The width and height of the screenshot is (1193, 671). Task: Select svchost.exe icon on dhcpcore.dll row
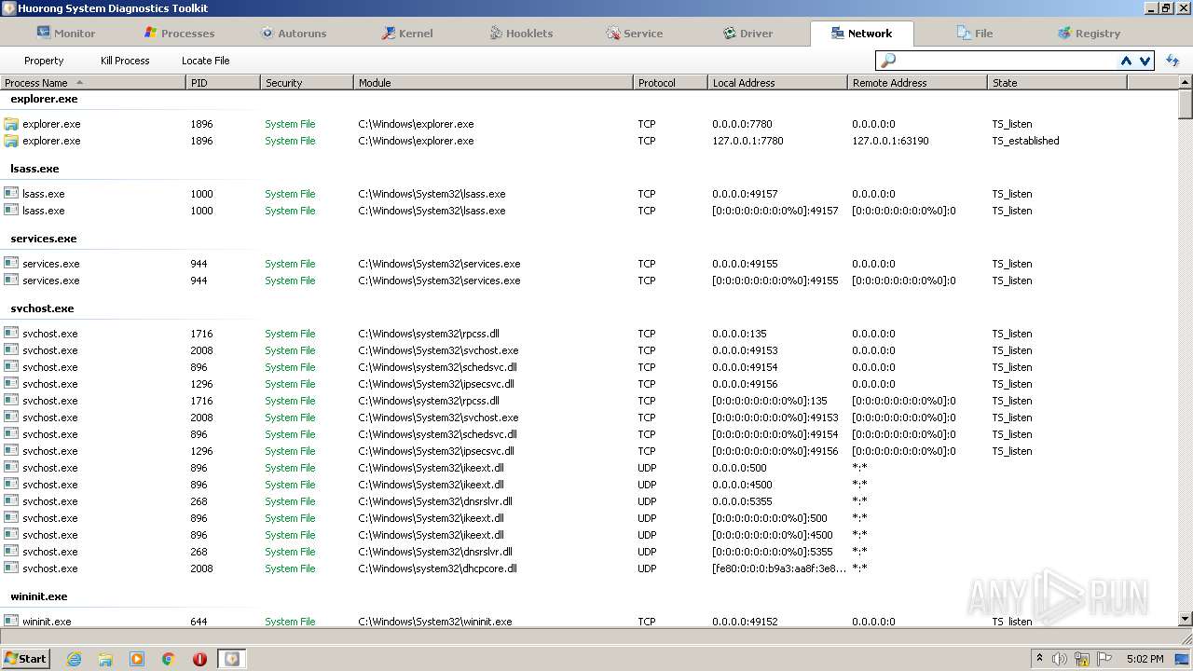pos(11,568)
